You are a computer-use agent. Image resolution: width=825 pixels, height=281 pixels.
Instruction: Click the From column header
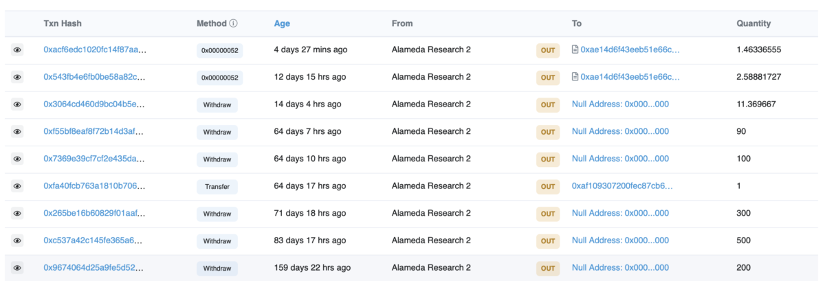click(x=402, y=23)
